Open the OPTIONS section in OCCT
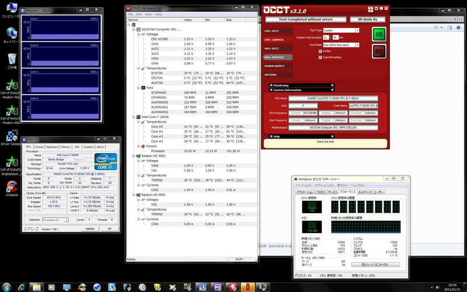Screen dimensions: 467x292 click(278, 75)
